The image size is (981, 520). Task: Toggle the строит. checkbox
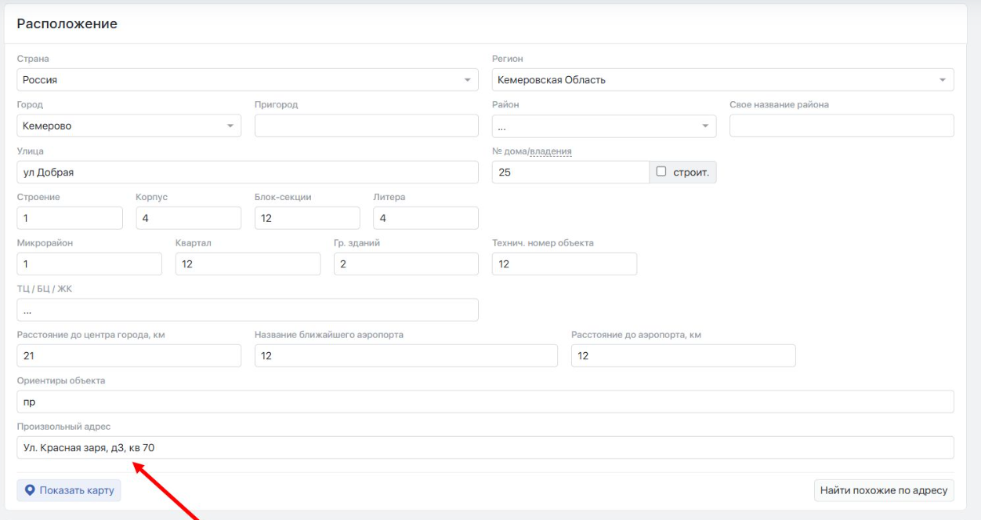click(x=661, y=172)
